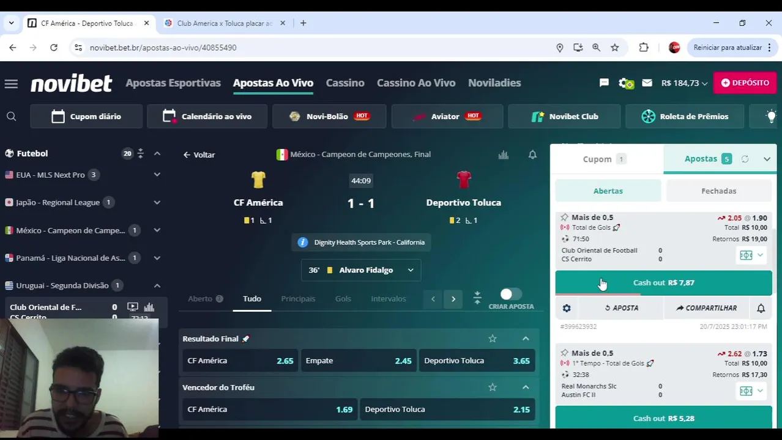This screenshot has width=782, height=440.
Task: Reload the browser page
Action: pos(54,48)
